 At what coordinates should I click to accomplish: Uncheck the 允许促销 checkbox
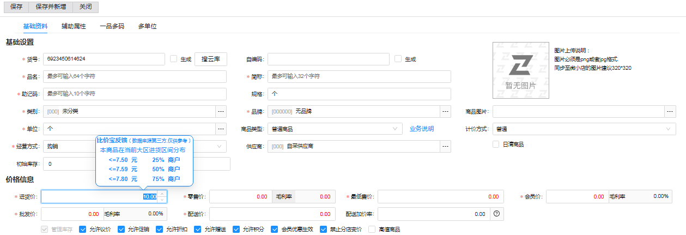122,230
